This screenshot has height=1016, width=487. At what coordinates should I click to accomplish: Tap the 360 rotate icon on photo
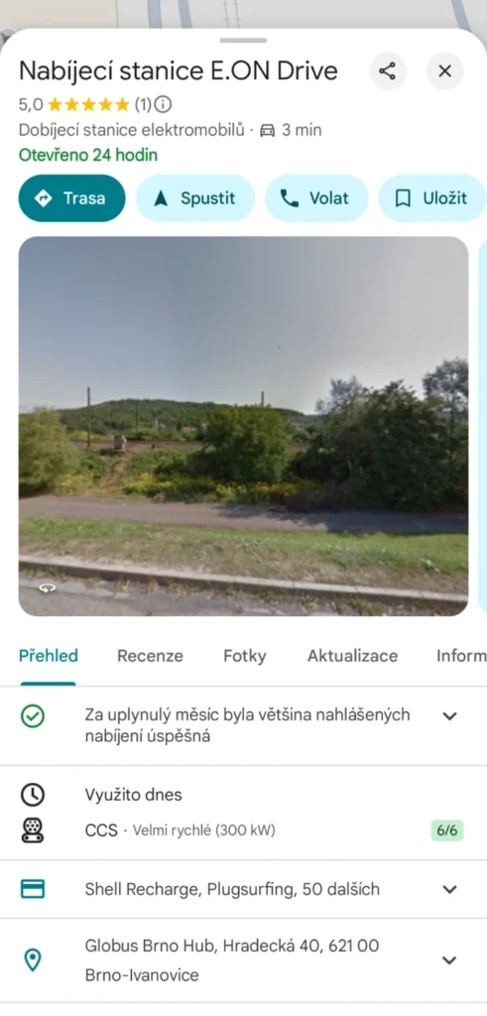[48, 588]
